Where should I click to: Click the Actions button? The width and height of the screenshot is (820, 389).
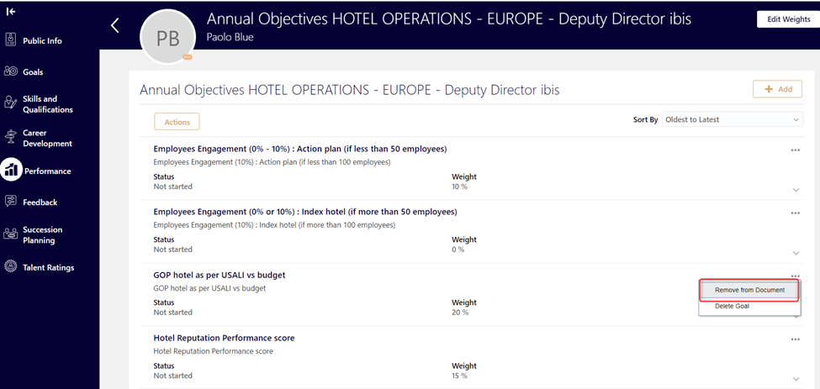tap(177, 122)
